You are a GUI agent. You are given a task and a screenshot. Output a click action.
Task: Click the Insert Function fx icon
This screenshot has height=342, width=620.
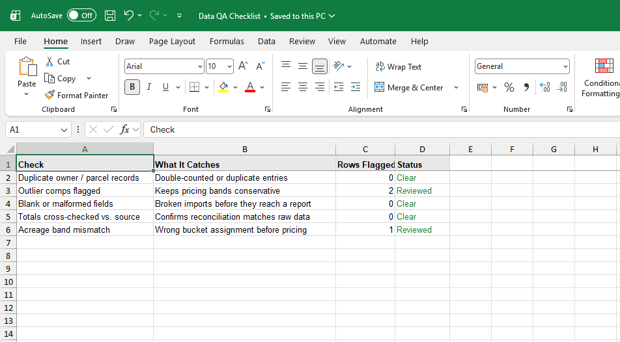coord(124,129)
